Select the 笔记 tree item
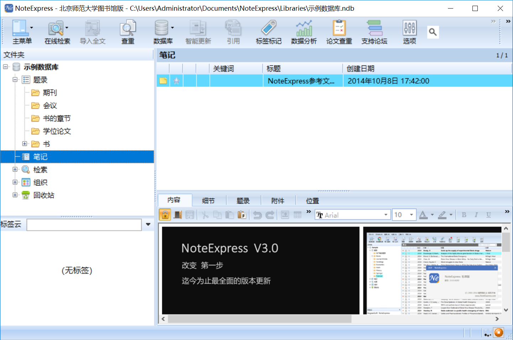This screenshot has height=340, width=513. 77,157
